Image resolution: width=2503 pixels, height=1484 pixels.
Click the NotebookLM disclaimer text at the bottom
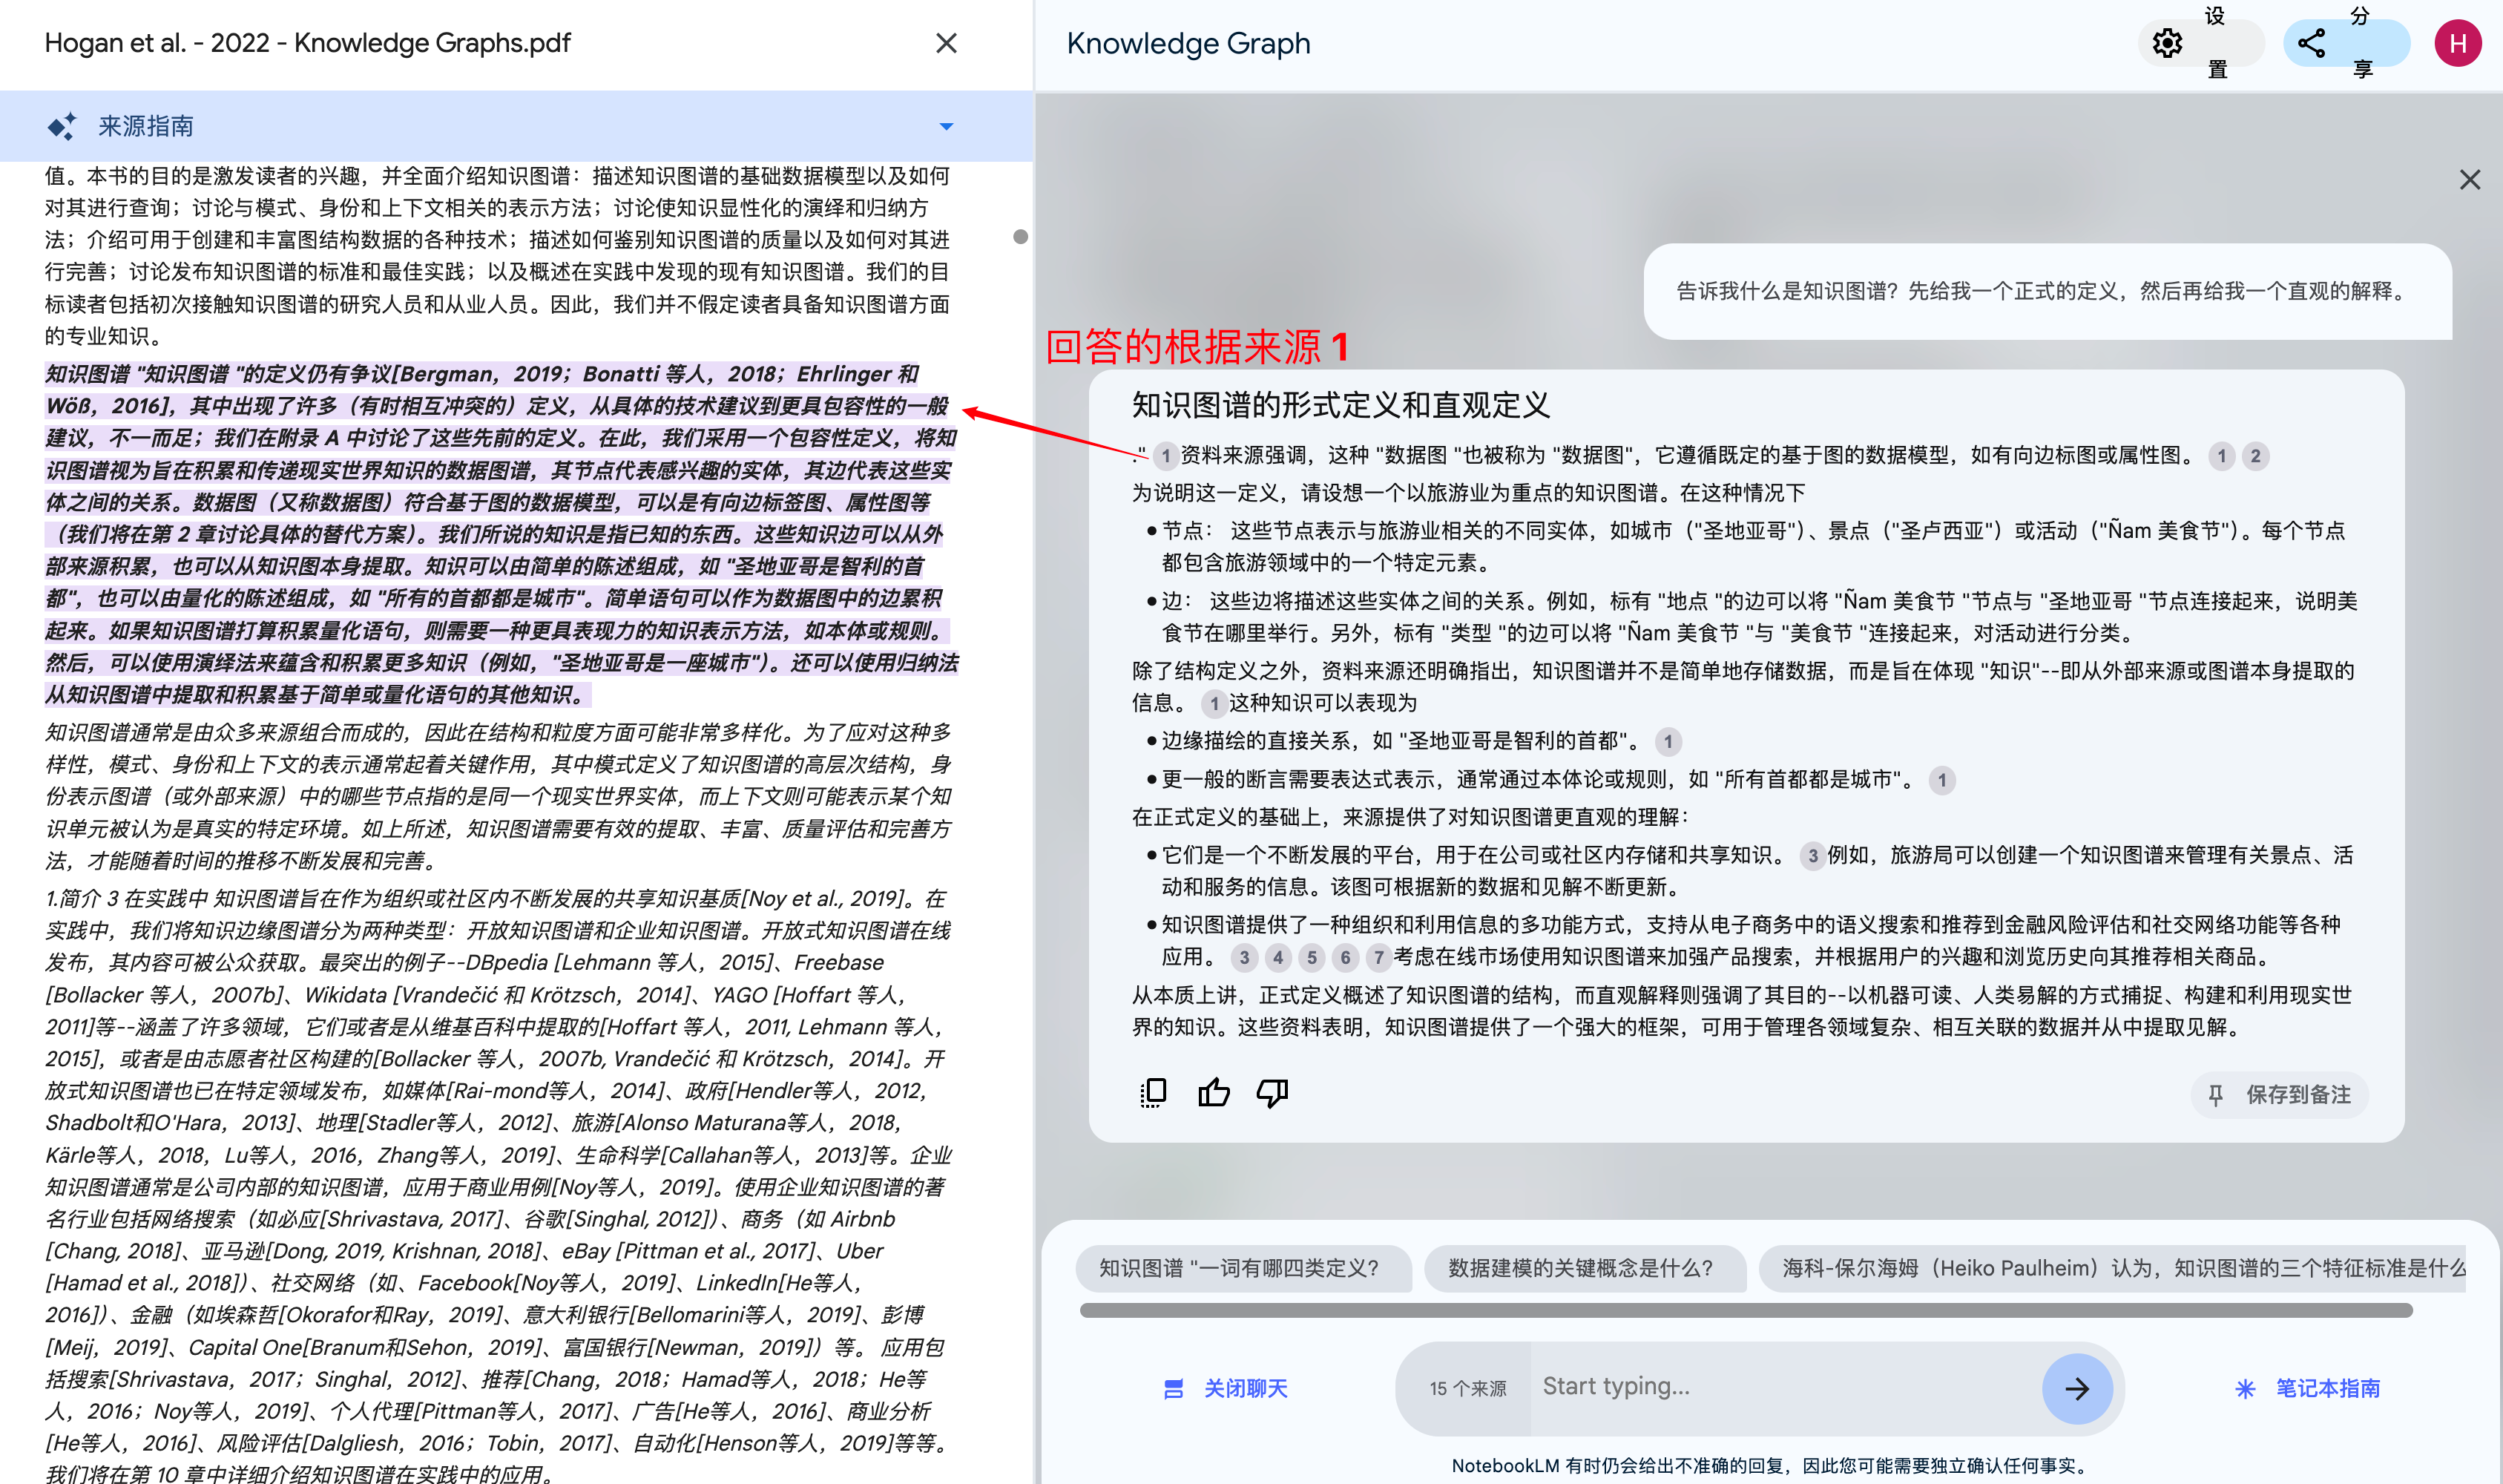pyautogui.click(x=1769, y=1465)
